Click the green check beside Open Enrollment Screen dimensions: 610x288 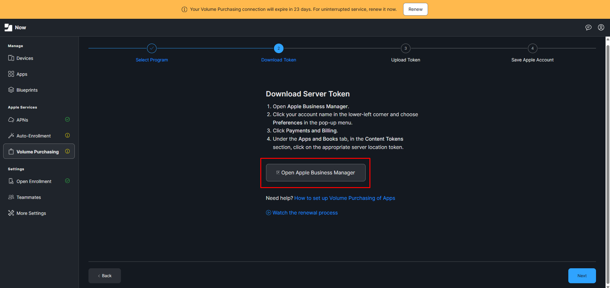click(67, 181)
